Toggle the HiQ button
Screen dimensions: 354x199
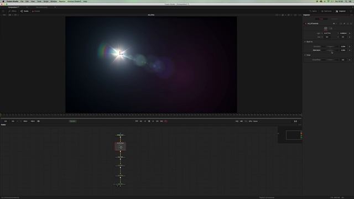click(237, 122)
